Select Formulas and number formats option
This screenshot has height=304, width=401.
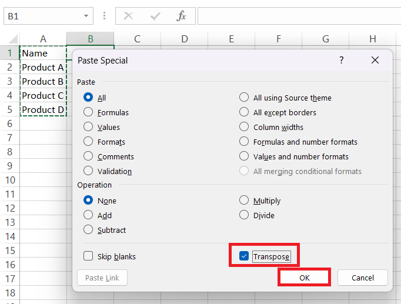pyautogui.click(x=299, y=142)
